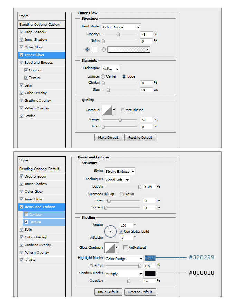This screenshot has width=235, height=299.
Task: Select the Edge source radio button
Action: click(124, 76)
